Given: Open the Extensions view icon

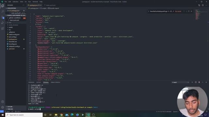Looking at the screenshot, I should 3,29.
